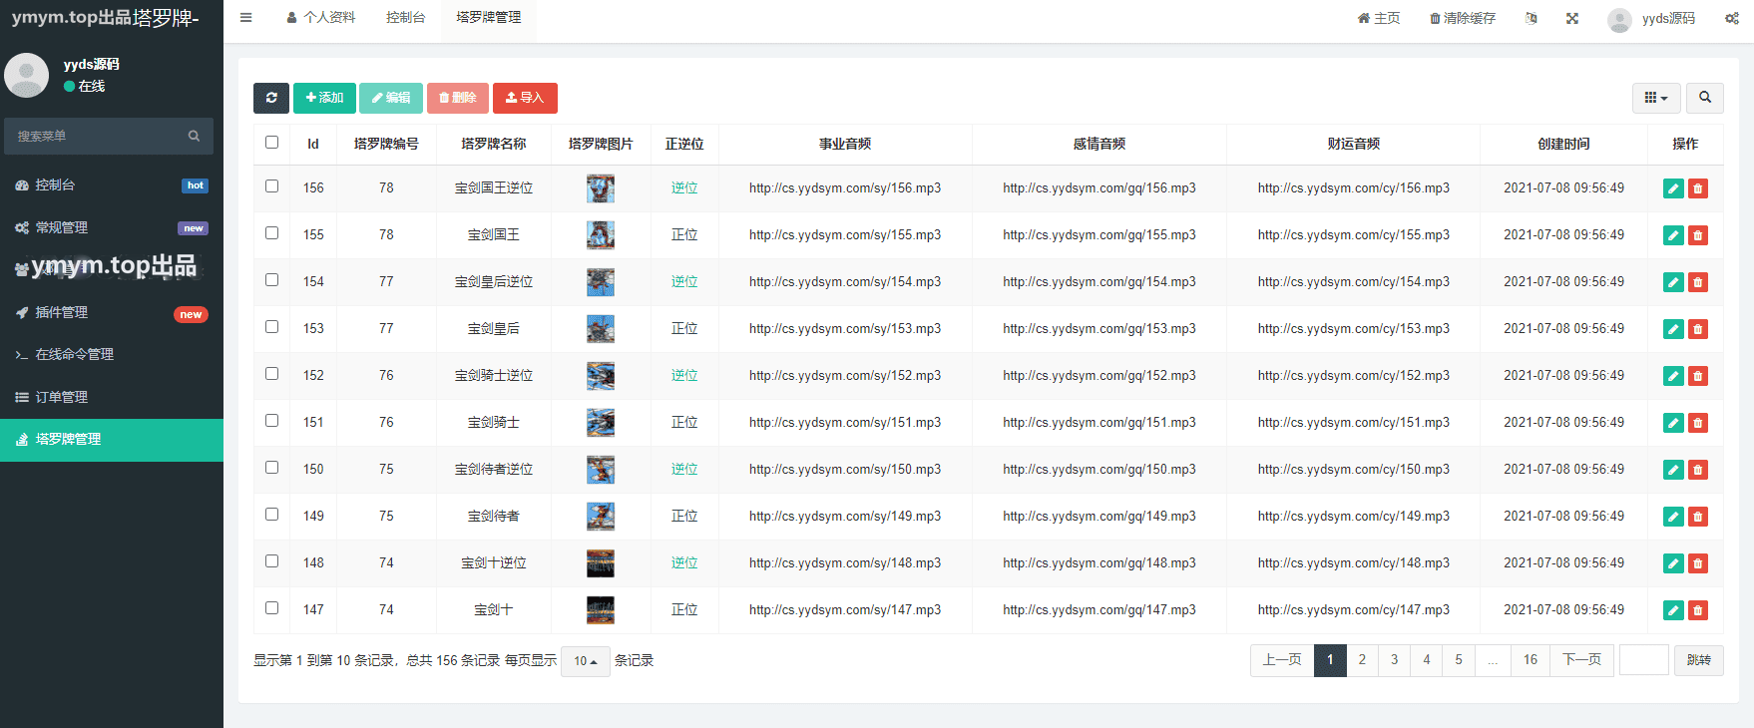Edit row 156 with green pencil icon
1754x728 pixels.
[x=1673, y=188]
